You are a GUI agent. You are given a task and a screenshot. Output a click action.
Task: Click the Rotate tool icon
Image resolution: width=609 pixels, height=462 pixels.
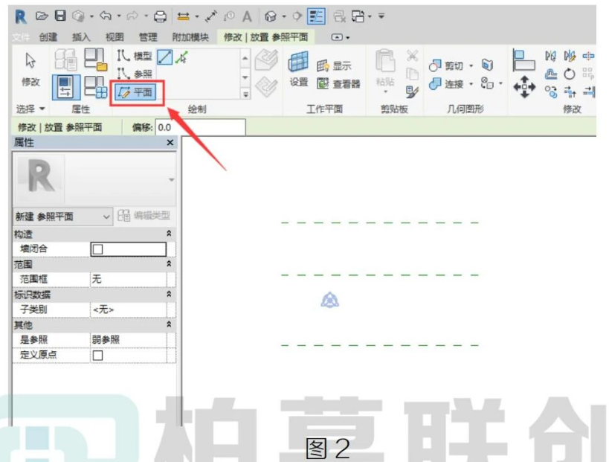570,74
